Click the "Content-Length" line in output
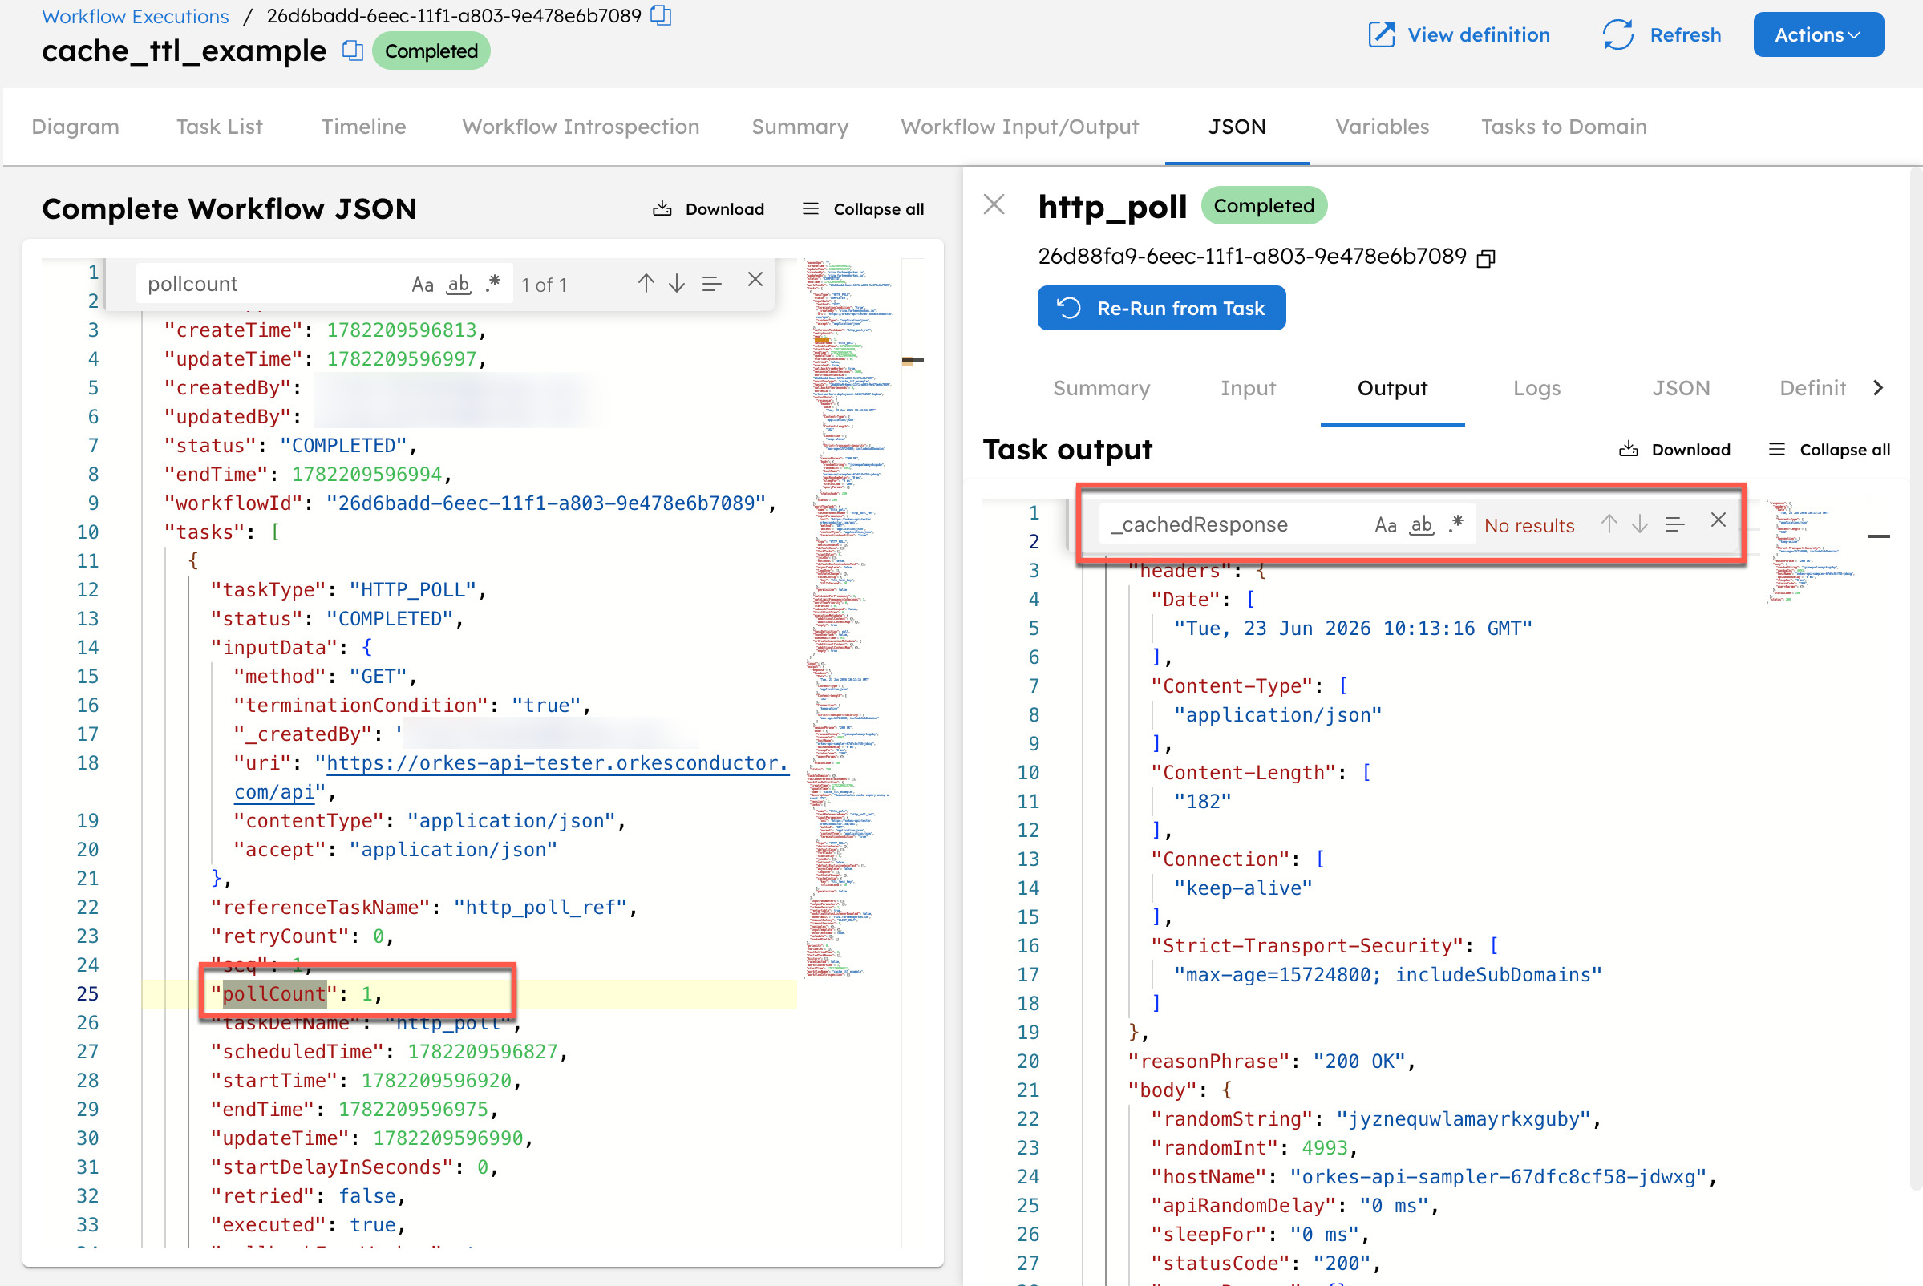The width and height of the screenshot is (1923, 1286). pos(1261,773)
